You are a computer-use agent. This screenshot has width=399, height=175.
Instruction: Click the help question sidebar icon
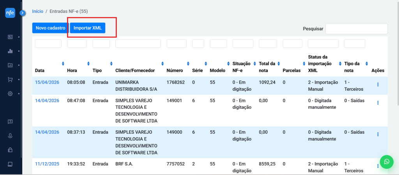click(x=10, y=122)
